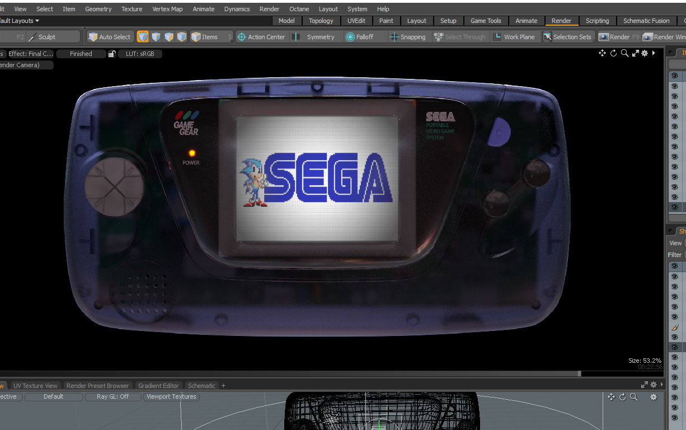Toggle the topmost eye in the shader list

point(674,267)
